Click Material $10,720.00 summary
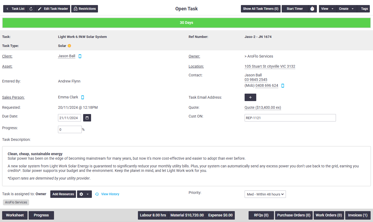373x222 pixels. point(187,215)
